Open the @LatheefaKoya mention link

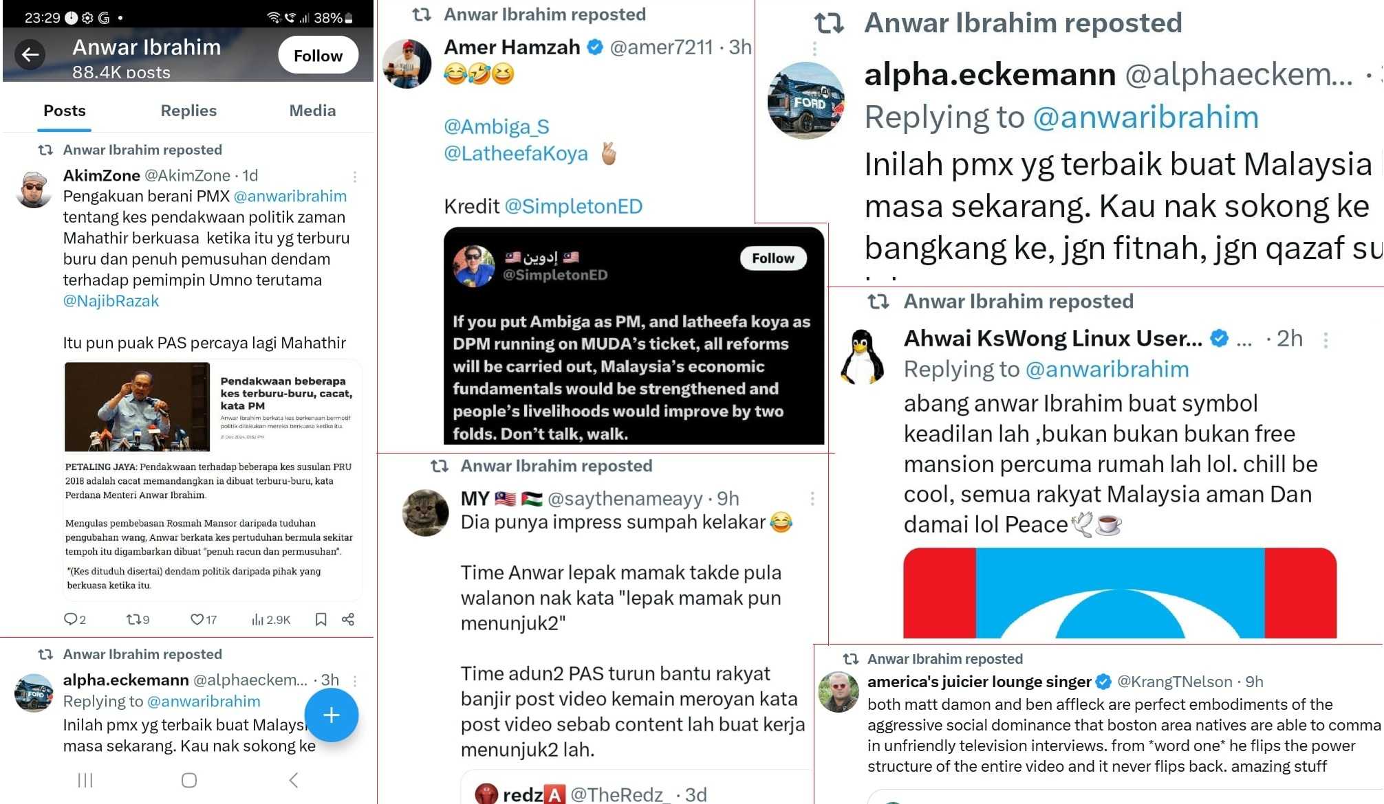point(516,153)
